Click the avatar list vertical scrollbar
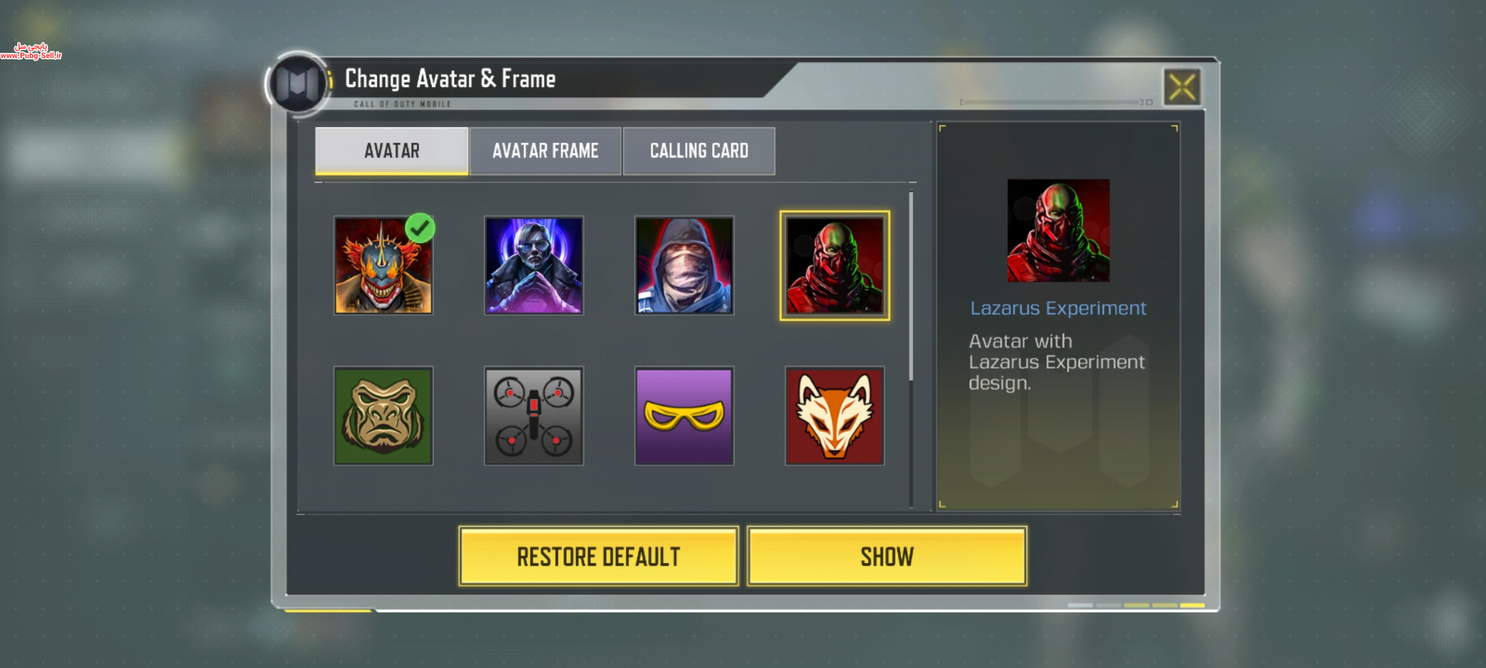 [911, 286]
